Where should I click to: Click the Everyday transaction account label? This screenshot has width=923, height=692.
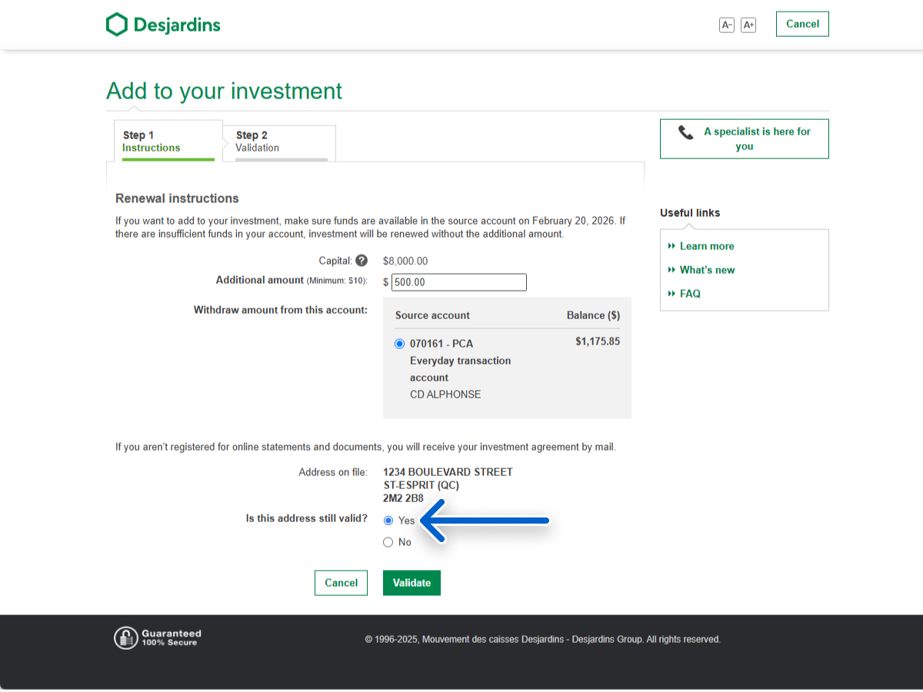coord(460,369)
